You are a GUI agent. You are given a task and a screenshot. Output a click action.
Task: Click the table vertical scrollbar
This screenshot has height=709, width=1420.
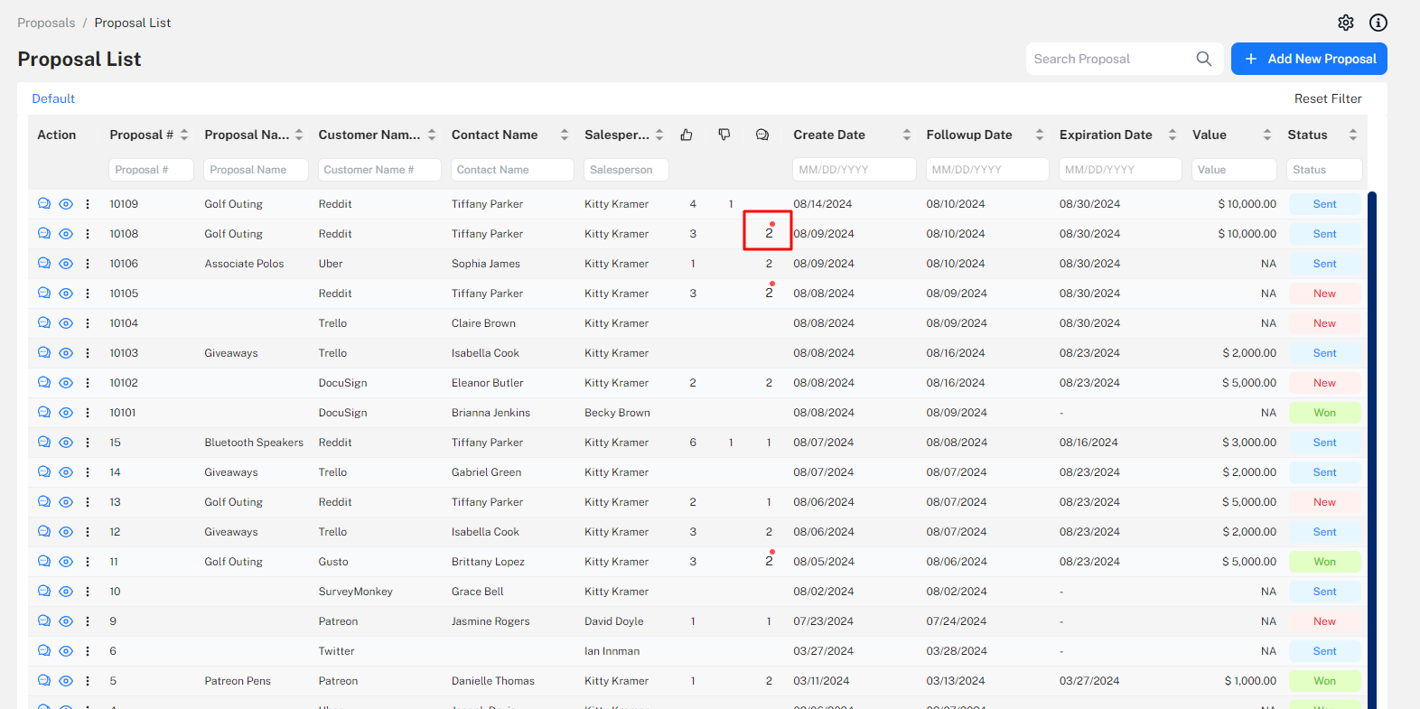tap(1371, 450)
